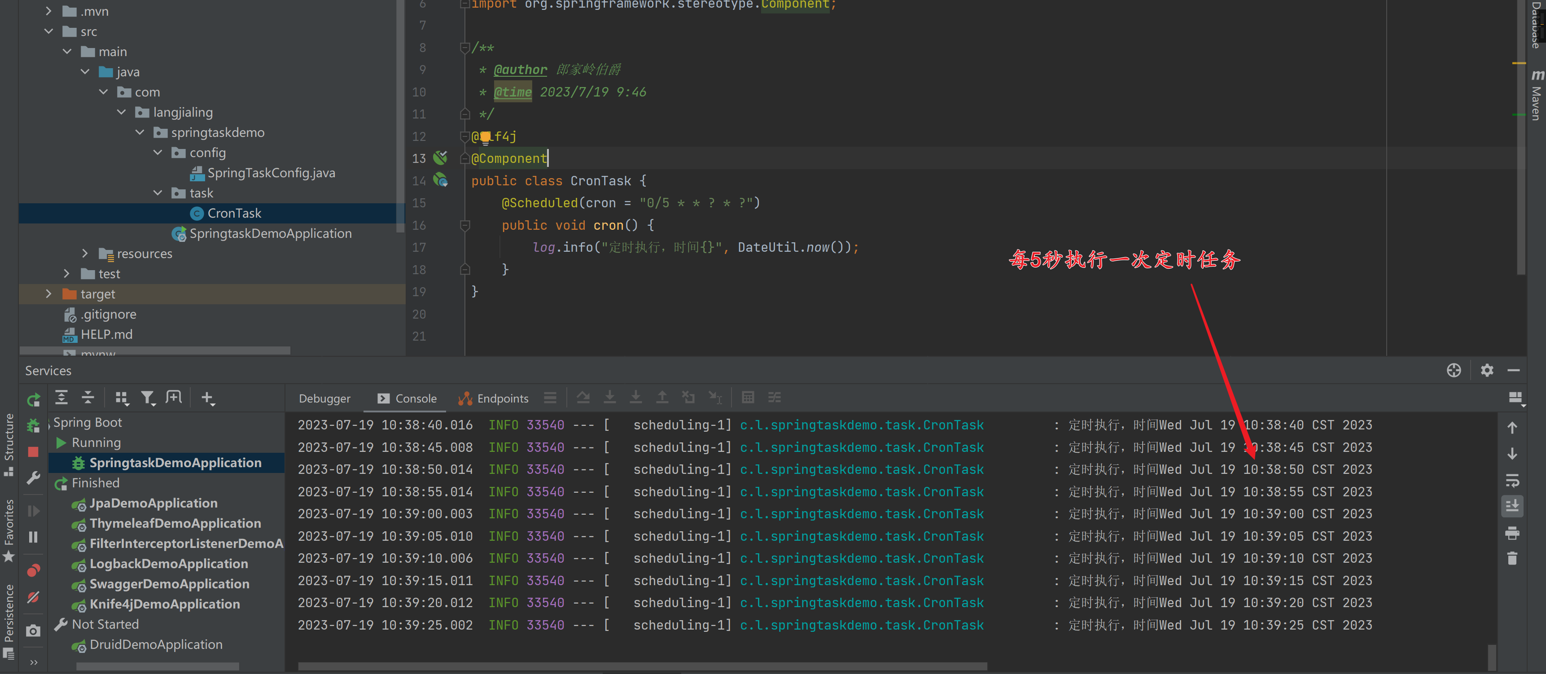Click the crosshair locate icon in Services header
Viewport: 1546px width, 674px height.
coord(1454,370)
